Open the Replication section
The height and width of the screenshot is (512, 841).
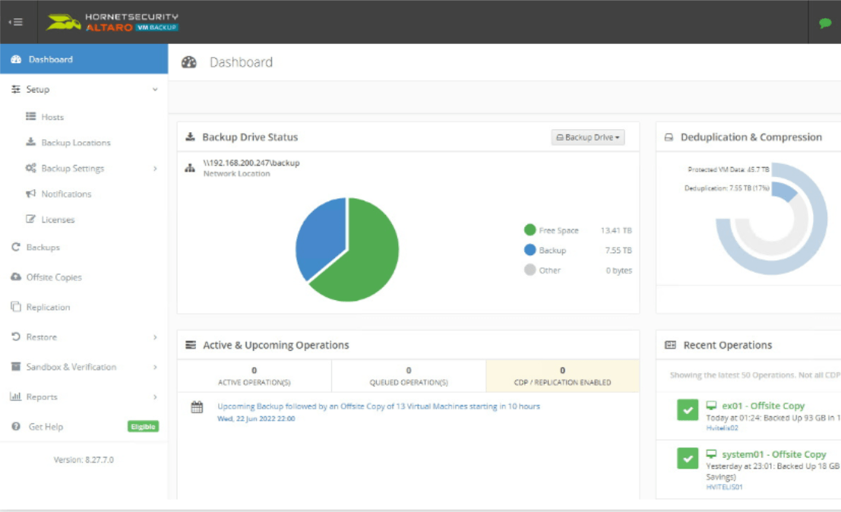pyautogui.click(x=48, y=307)
